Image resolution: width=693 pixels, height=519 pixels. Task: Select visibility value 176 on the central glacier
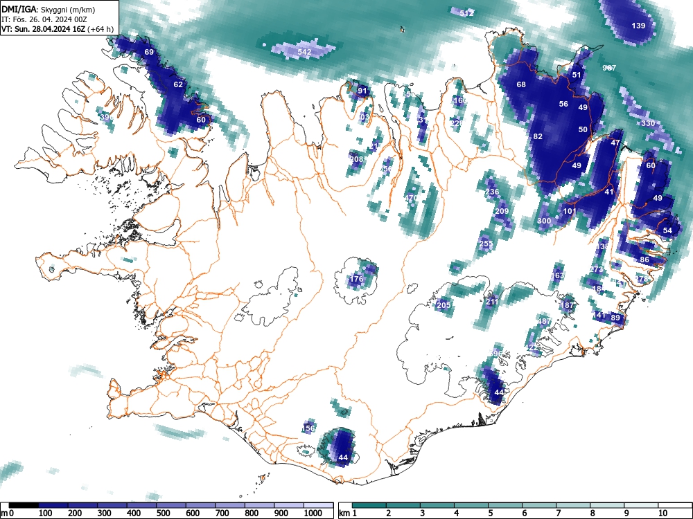[x=356, y=278]
